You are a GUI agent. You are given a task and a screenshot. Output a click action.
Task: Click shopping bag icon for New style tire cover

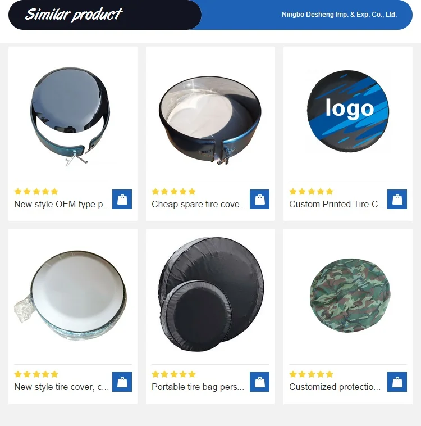click(x=122, y=382)
